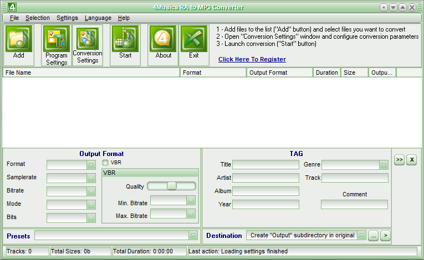Click the title bar button with the down arrow
Screen dimensions: 424x260
[x=393, y=8]
